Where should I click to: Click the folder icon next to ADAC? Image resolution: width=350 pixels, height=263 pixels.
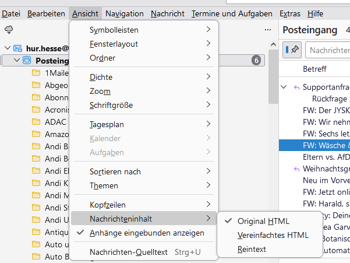tap(36, 122)
